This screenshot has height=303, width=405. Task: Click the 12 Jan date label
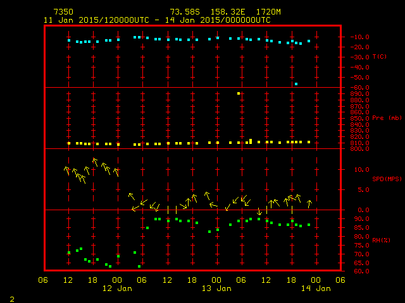click(117, 288)
